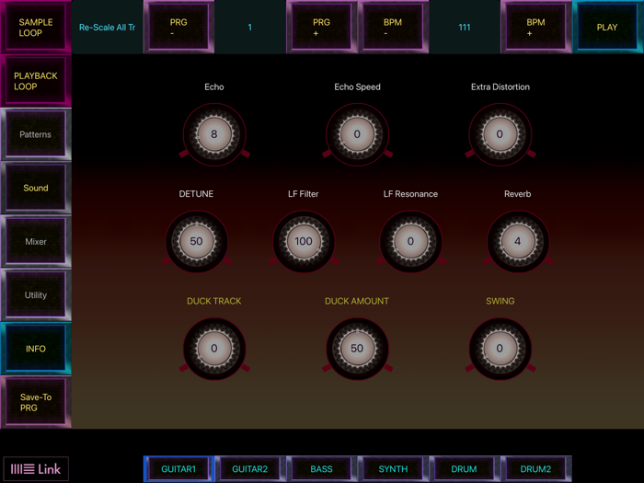Click the DETUNE knob
The height and width of the screenshot is (483, 644).
click(x=196, y=241)
